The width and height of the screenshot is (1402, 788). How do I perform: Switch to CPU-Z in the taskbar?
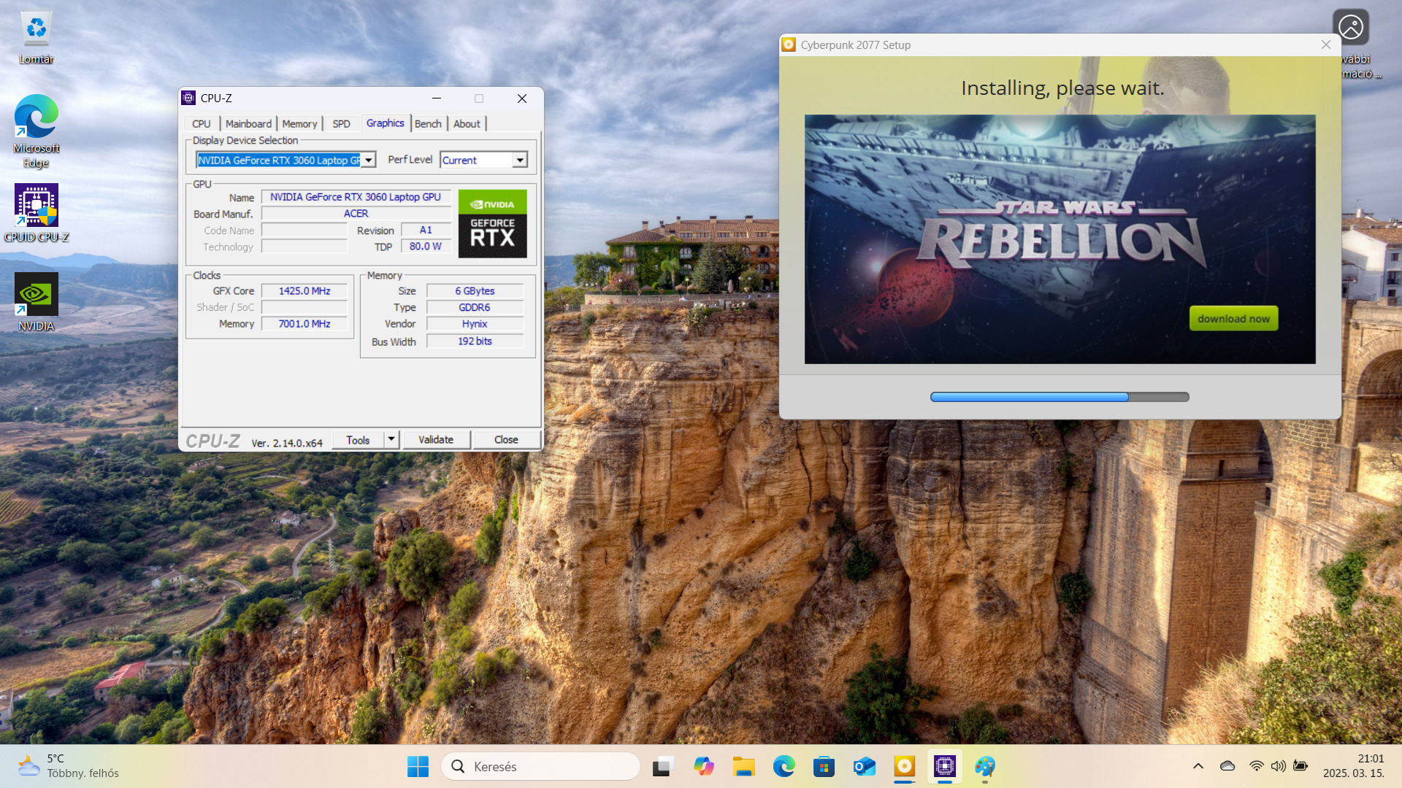[x=945, y=766]
